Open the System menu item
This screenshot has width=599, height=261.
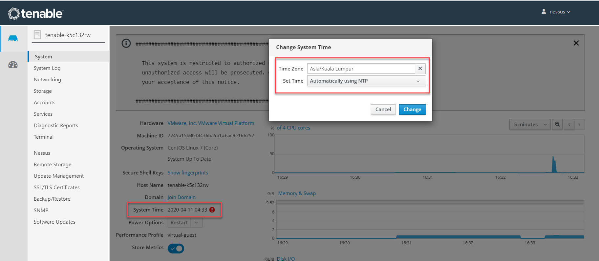point(69,56)
